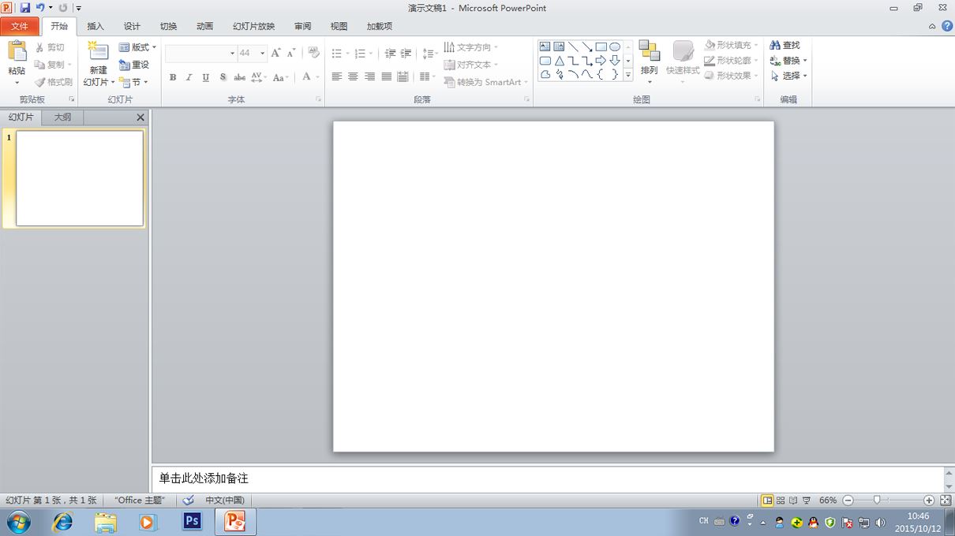Switch to the Slide Show (幻灯片放映) ribbon tab
955x536 pixels.
pos(253,26)
